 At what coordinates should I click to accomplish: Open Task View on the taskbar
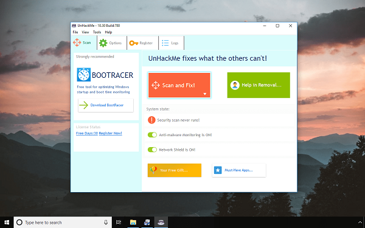point(119,223)
